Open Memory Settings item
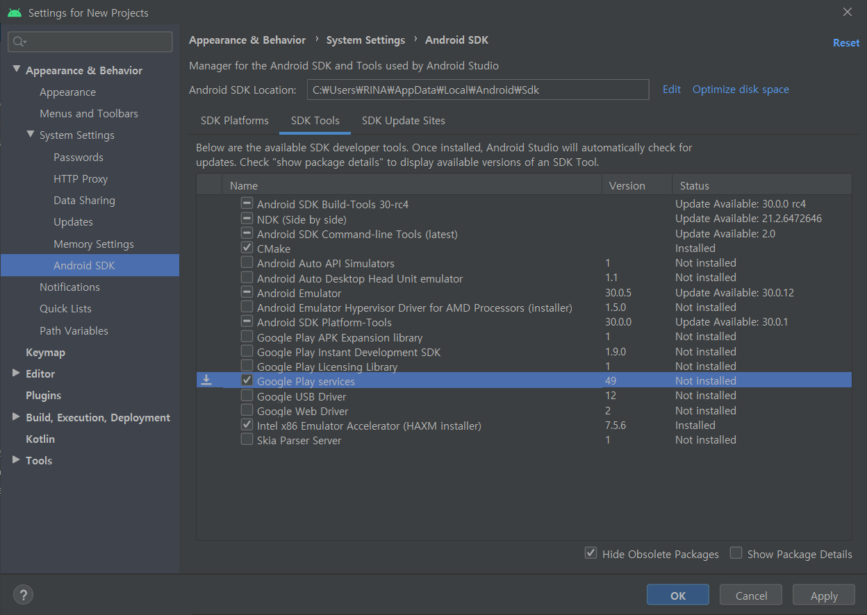Image resolution: width=867 pixels, height=615 pixels. click(94, 244)
